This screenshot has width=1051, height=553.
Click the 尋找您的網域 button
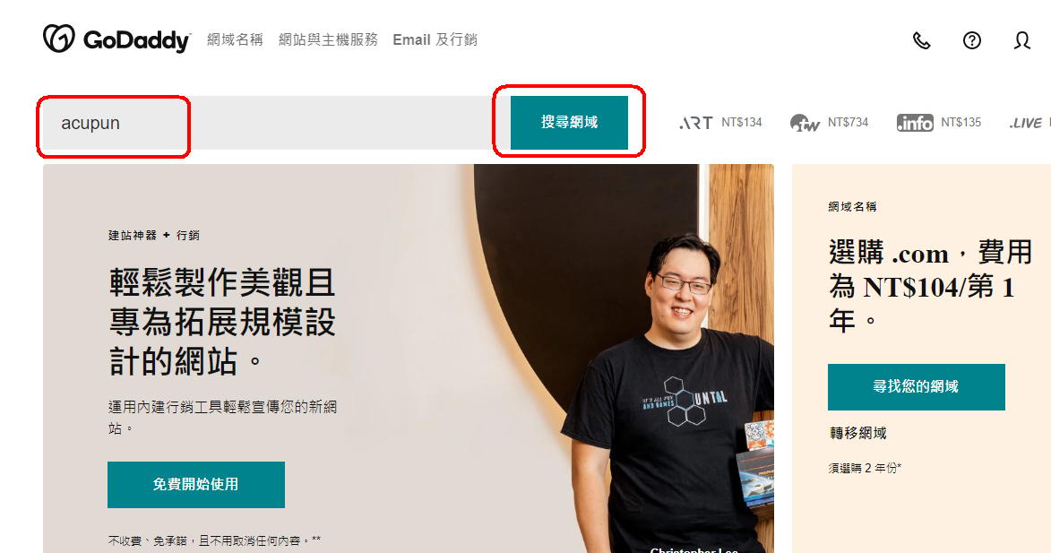[917, 387]
